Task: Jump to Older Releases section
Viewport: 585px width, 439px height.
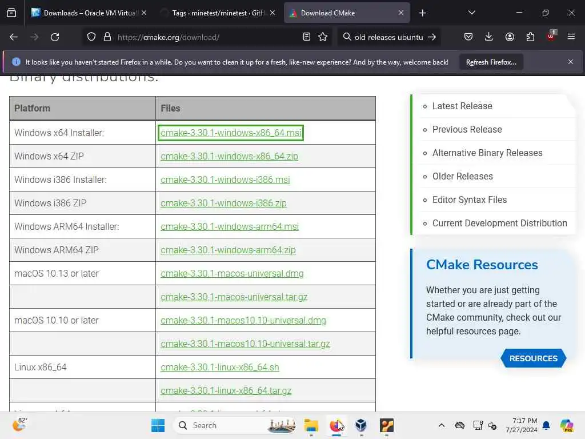Action: click(462, 176)
